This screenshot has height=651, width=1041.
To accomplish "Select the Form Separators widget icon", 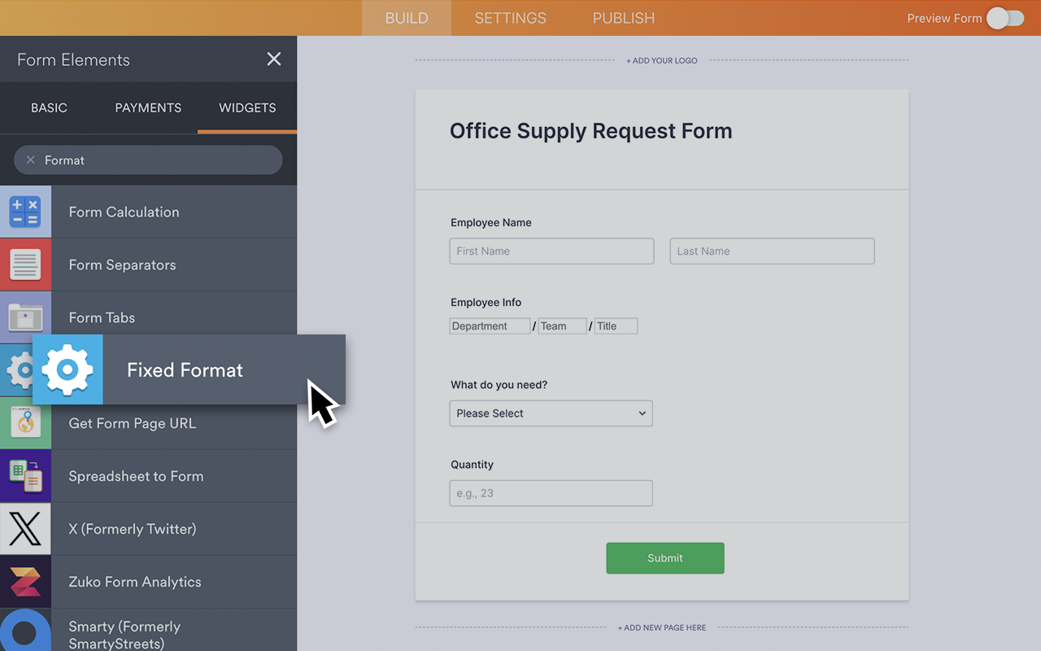I will click(x=25, y=264).
